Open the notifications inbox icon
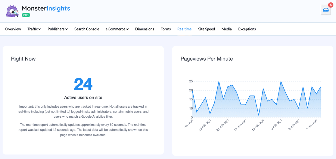Image resolution: width=336 pixels, height=159 pixels. point(325,10)
